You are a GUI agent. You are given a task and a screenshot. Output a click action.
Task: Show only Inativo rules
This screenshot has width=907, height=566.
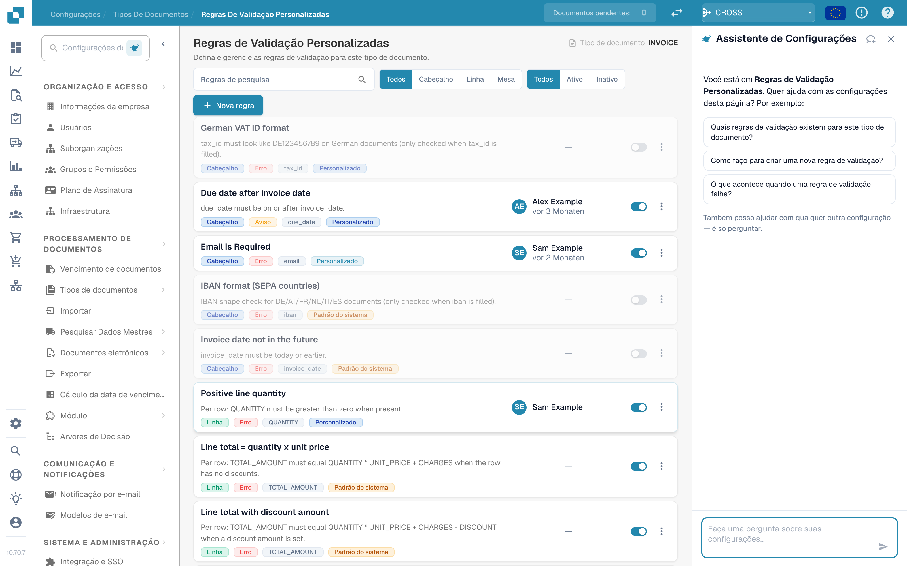(x=607, y=79)
